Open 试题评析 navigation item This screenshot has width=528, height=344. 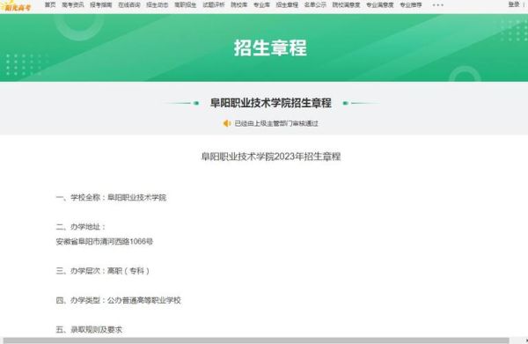[214, 5]
